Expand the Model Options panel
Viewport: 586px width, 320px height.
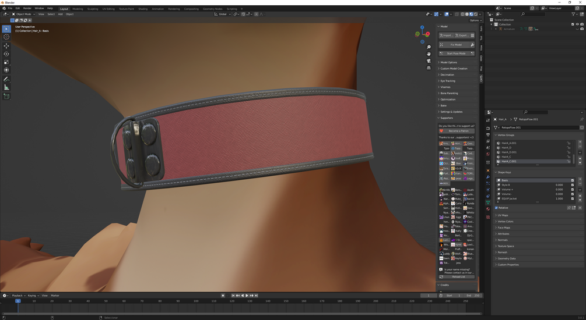448,63
